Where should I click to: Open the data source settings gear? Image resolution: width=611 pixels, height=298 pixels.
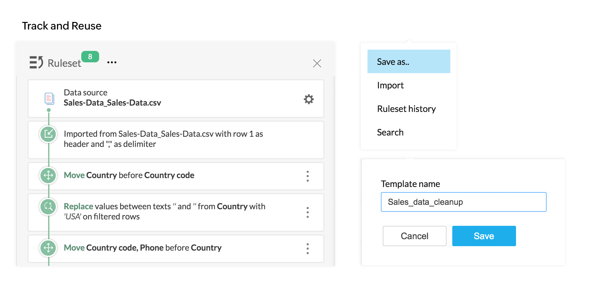(309, 99)
